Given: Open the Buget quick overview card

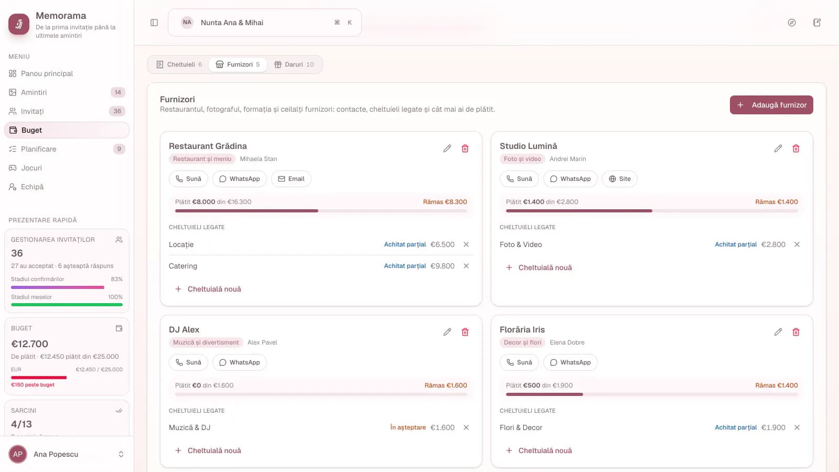Looking at the screenshot, I should (67, 356).
